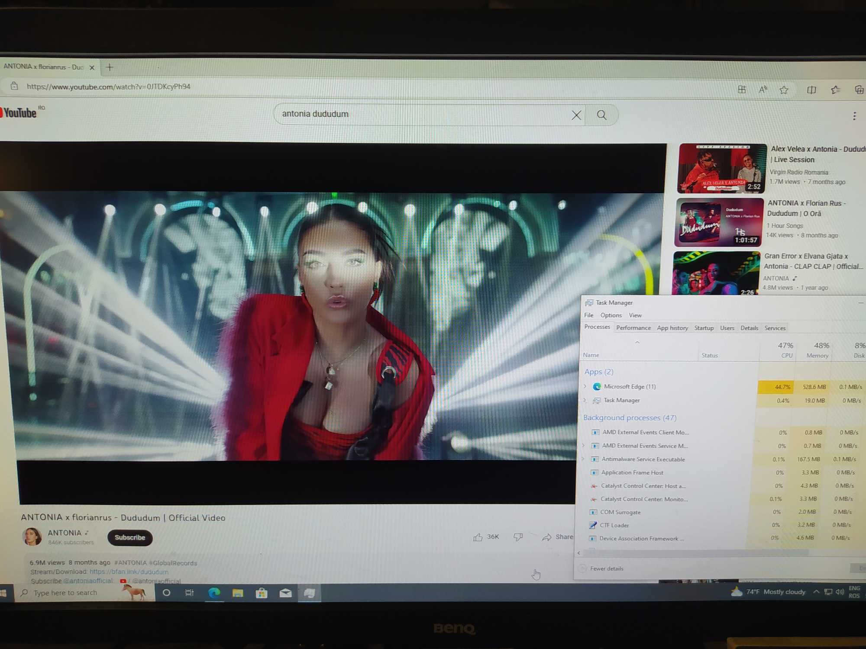Expand the Microsoft Edge (11) process group
The height and width of the screenshot is (649, 866).
[x=585, y=386]
